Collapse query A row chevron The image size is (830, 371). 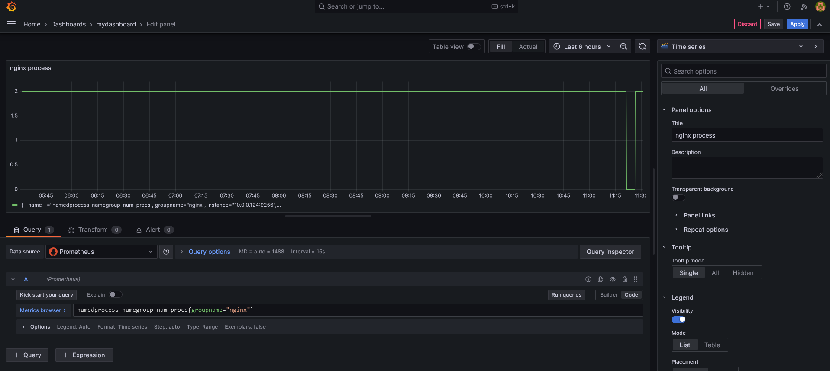[13, 279]
